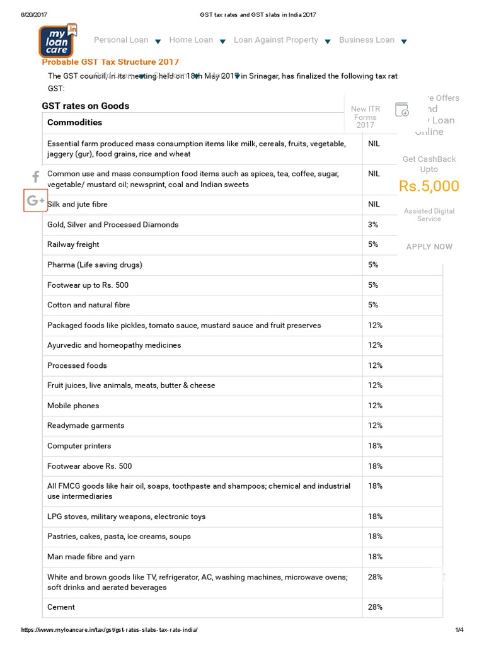The height and width of the screenshot is (645, 484).
Task: Expand the Business Loan dropdown arrow
Action: [404, 42]
